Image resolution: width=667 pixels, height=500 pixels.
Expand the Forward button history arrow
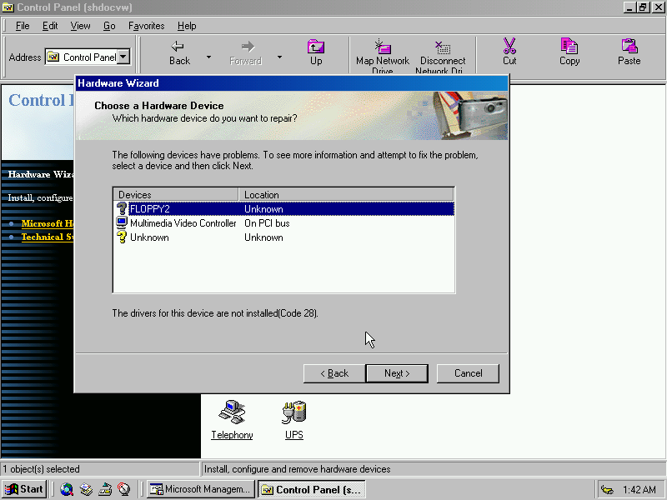point(279,57)
